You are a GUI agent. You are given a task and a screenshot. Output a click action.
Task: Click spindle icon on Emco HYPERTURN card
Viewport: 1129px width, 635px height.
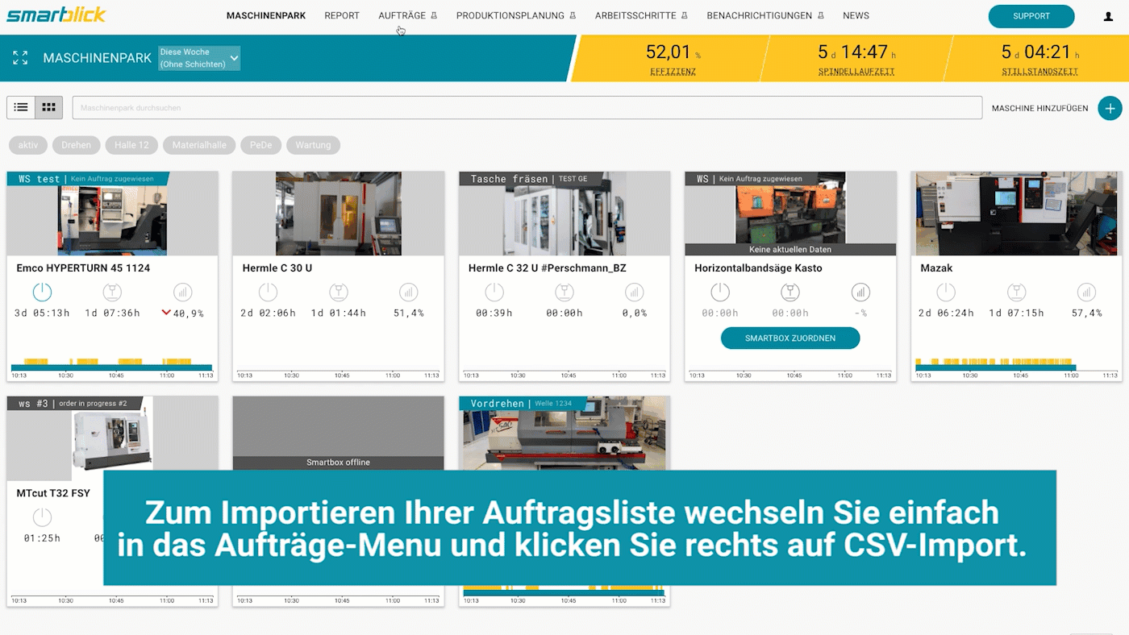pyautogui.click(x=112, y=293)
